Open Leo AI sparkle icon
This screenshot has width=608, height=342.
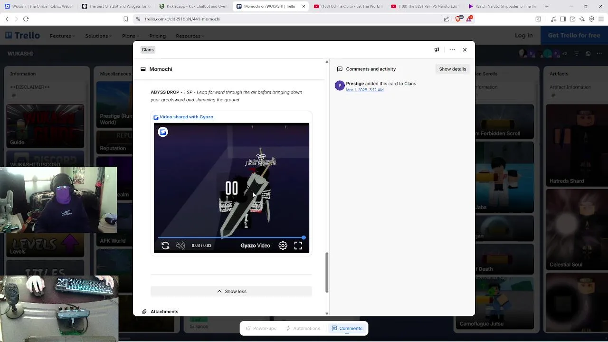(x=582, y=19)
